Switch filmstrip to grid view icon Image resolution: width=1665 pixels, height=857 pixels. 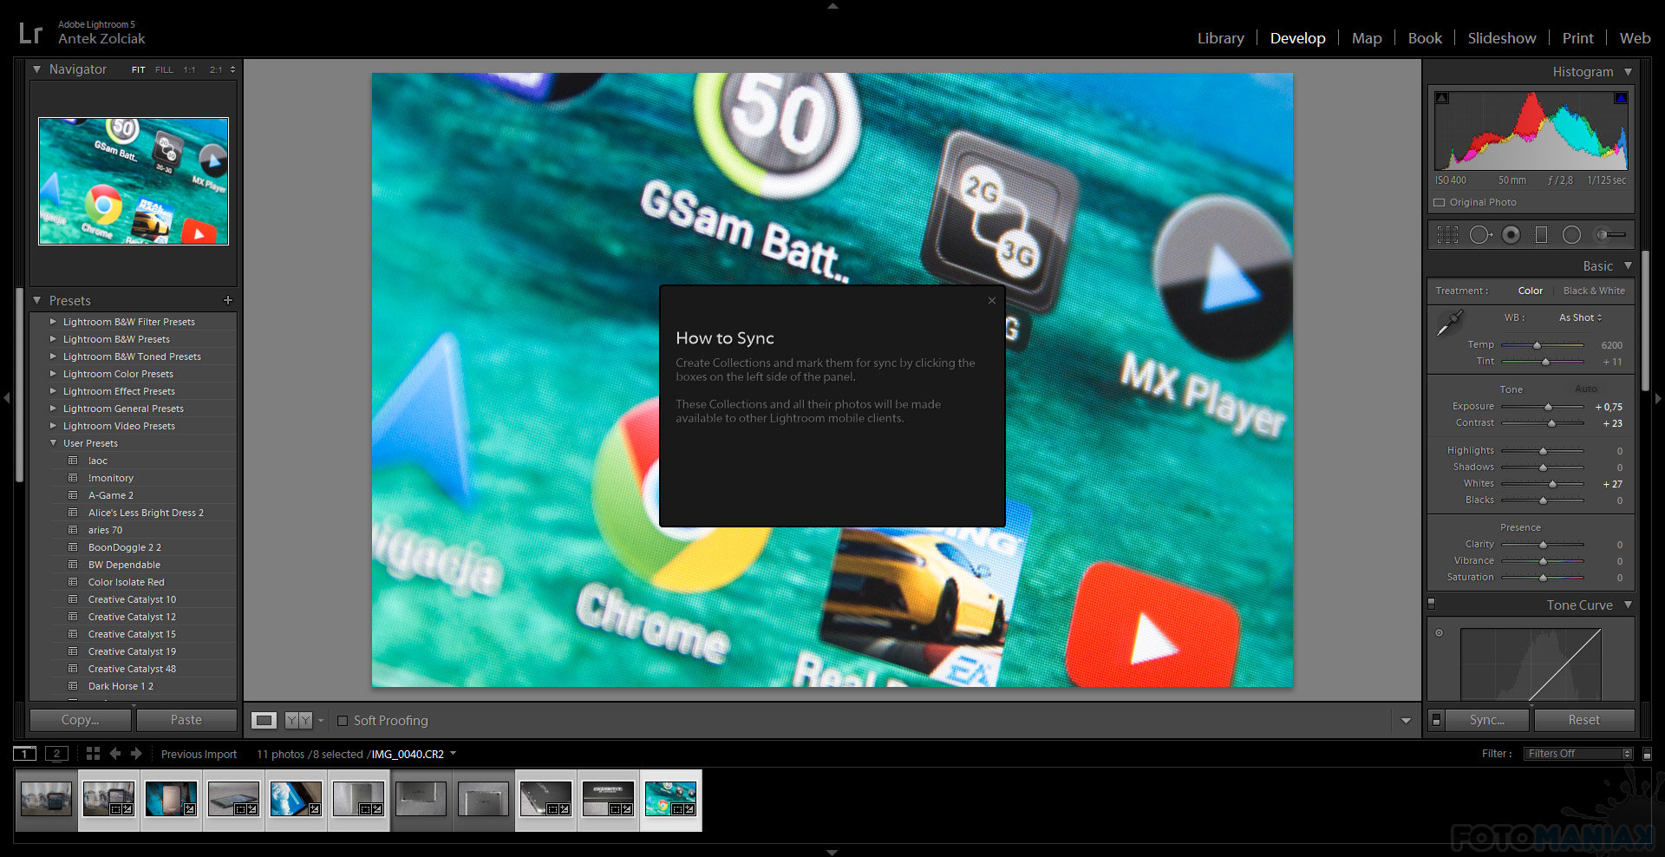tap(93, 754)
